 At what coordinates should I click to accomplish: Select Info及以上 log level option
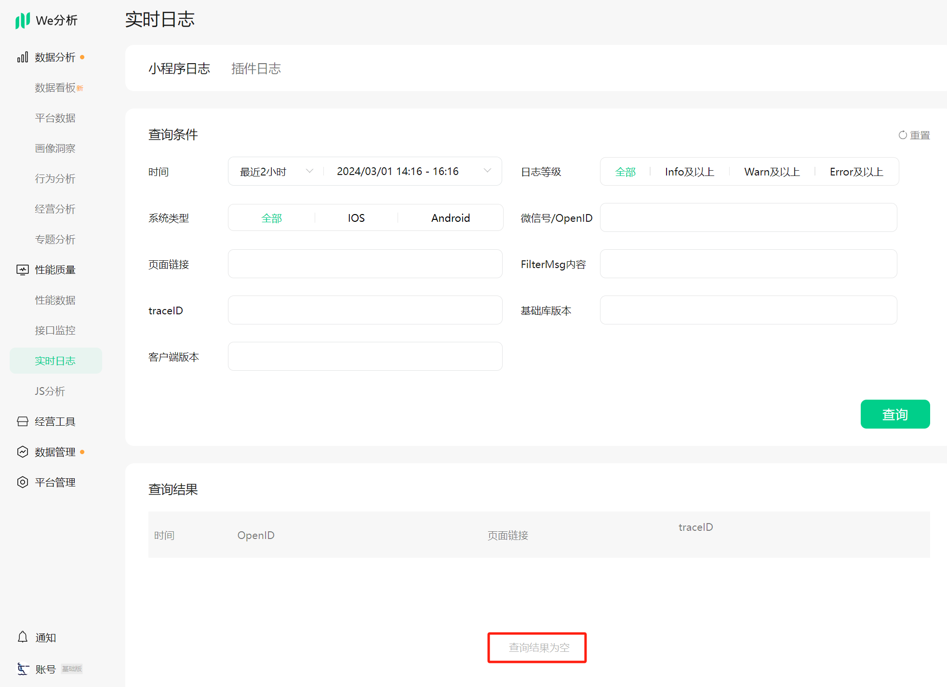(x=689, y=172)
